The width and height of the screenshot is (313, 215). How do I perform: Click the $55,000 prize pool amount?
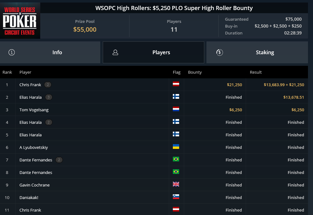[x=85, y=29]
